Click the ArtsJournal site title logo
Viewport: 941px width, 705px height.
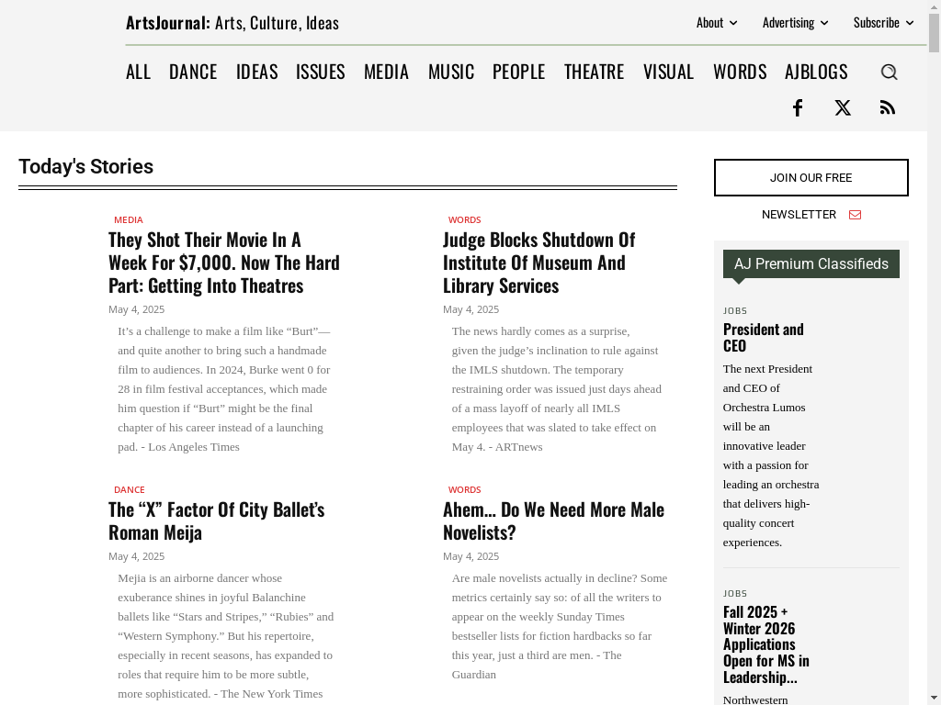232,23
